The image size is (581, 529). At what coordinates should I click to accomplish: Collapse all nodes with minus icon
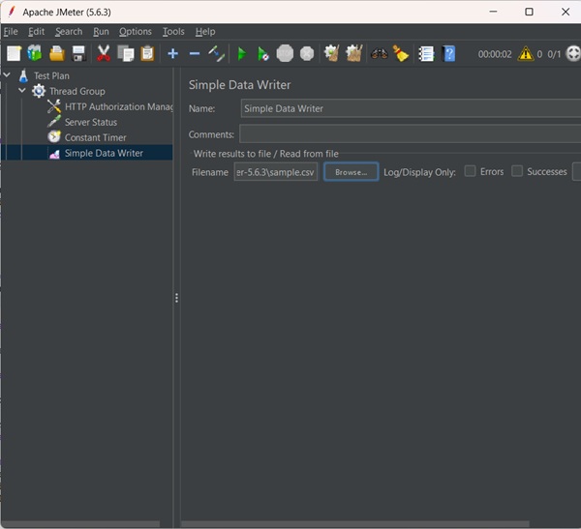click(195, 54)
